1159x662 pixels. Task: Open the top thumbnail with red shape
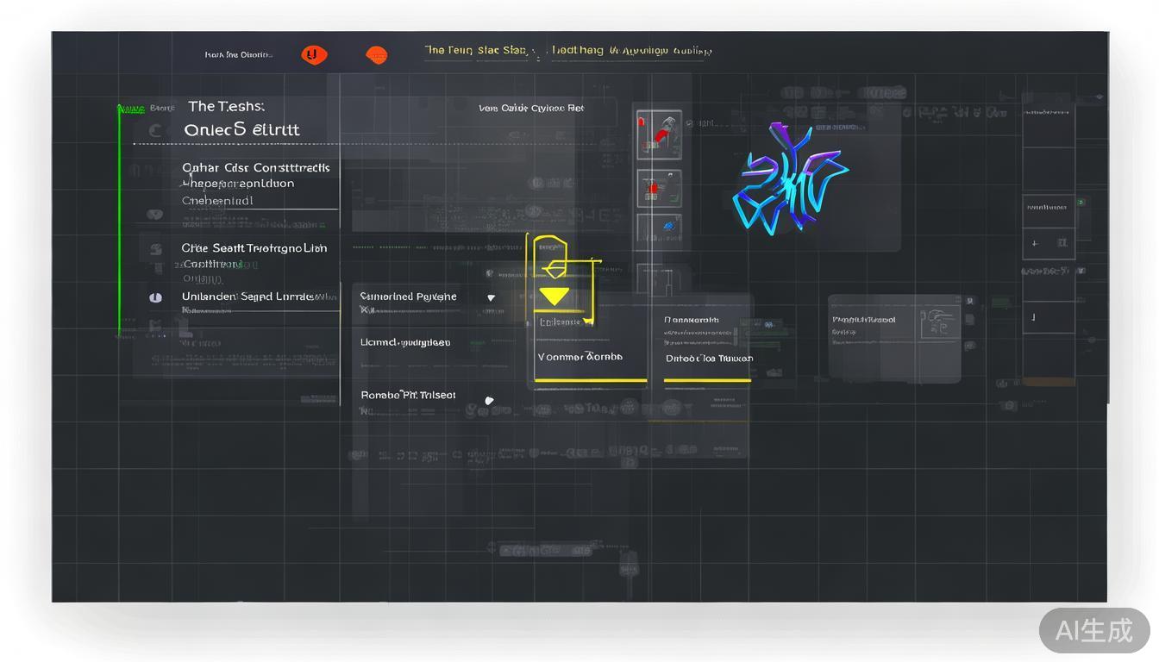(x=659, y=134)
